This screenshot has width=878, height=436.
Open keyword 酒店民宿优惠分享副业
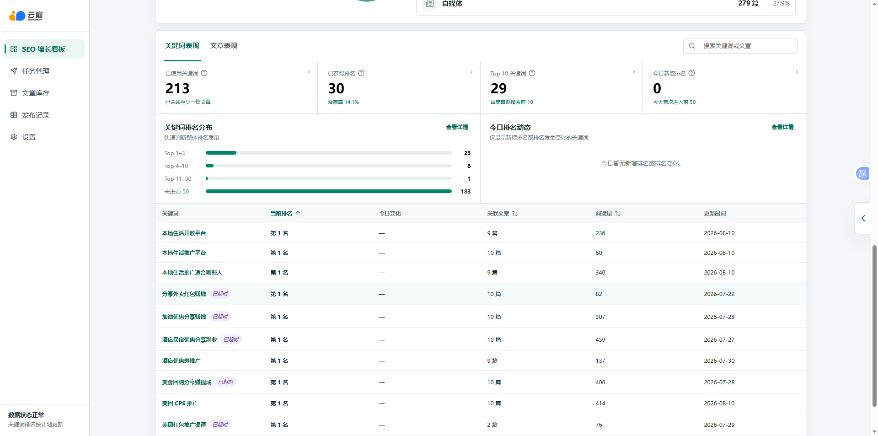click(190, 340)
